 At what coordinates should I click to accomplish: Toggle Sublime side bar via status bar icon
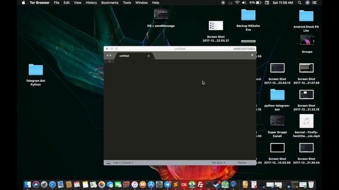coord(108,163)
